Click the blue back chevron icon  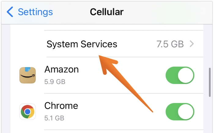10,12
